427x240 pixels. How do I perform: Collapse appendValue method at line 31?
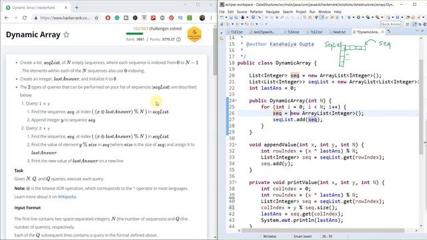(x=236, y=145)
